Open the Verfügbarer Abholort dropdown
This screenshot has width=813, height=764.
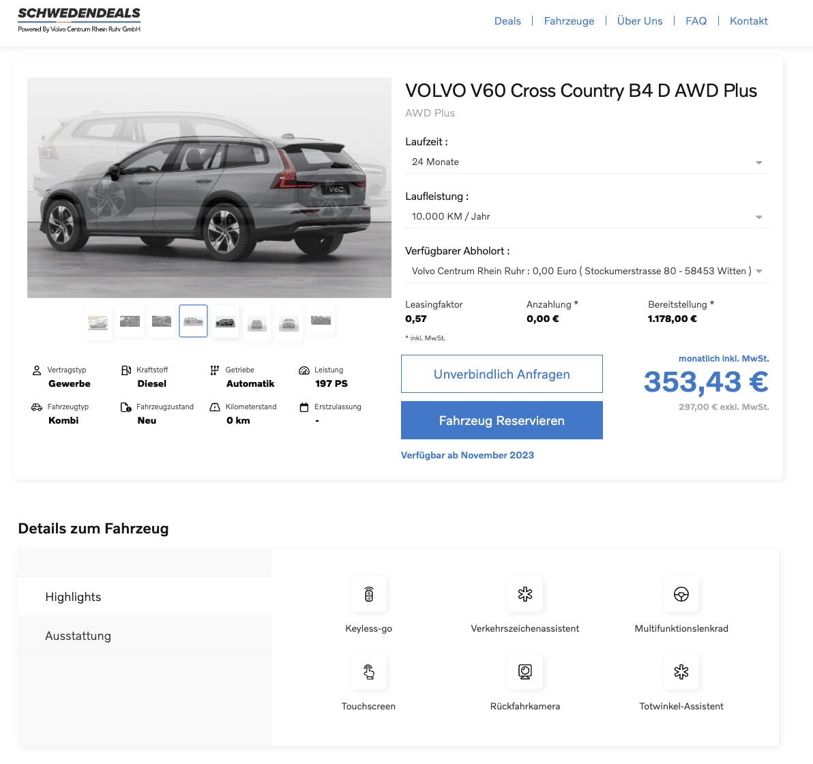coord(587,271)
